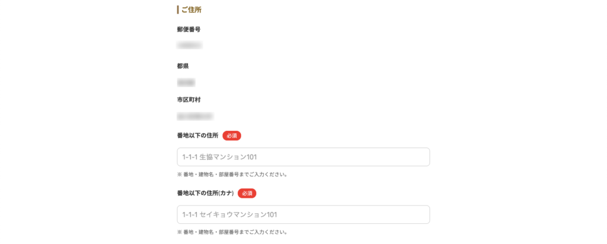
Task: Click the 郵便番号 label
Action: click(189, 30)
